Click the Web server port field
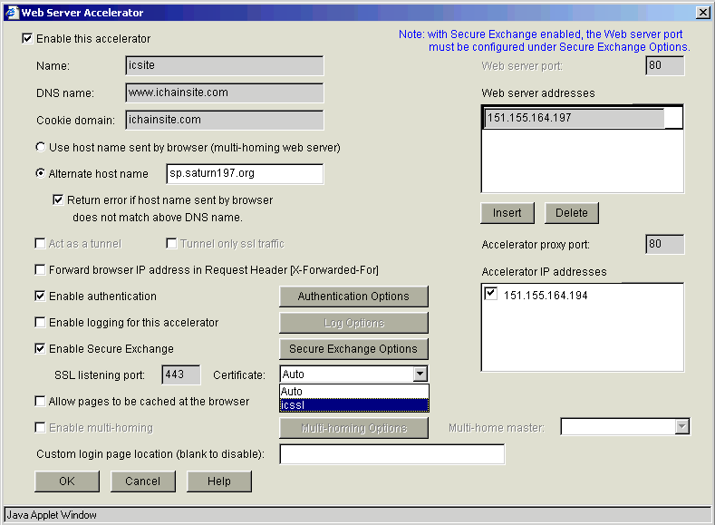This screenshot has height=525, width=715. click(x=665, y=65)
